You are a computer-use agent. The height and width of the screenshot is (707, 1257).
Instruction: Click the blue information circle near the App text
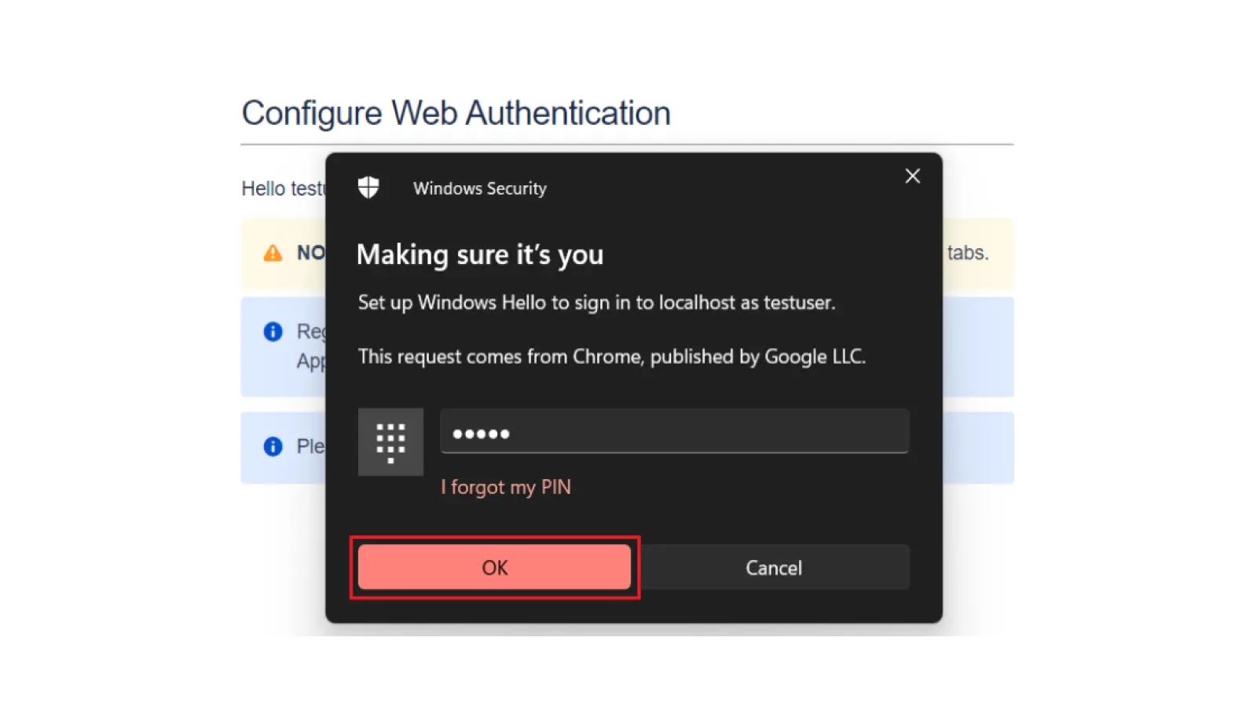(x=271, y=332)
